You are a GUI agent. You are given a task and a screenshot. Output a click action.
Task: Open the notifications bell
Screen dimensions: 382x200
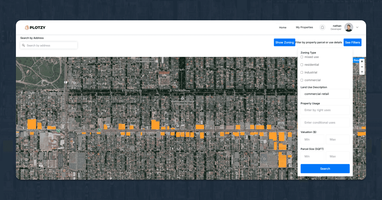[322, 27]
